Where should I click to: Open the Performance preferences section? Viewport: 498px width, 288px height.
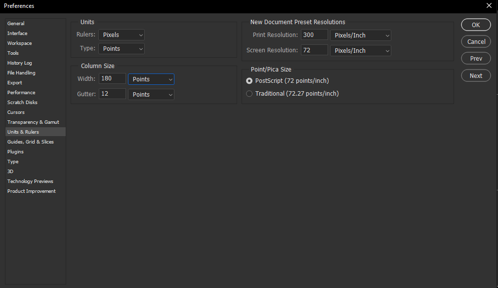coord(21,93)
